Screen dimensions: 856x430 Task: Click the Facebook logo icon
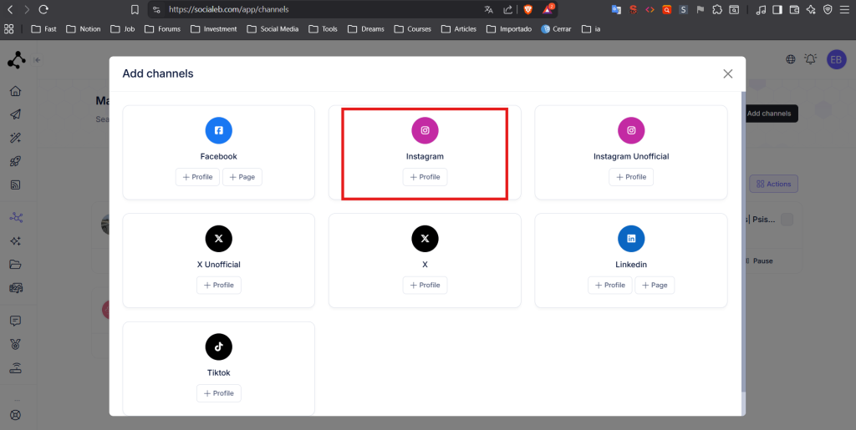pos(218,130)
